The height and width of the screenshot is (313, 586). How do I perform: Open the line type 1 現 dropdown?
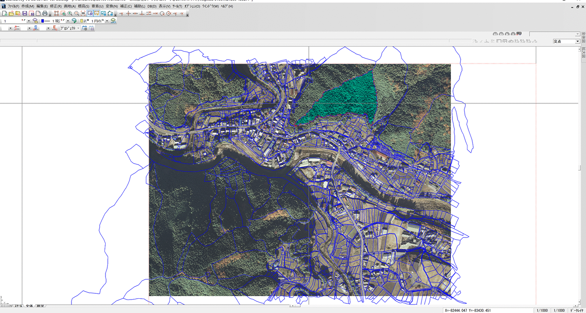click(x=68, y=21)
